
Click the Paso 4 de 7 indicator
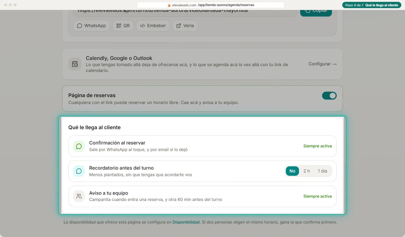pos(372,5)
